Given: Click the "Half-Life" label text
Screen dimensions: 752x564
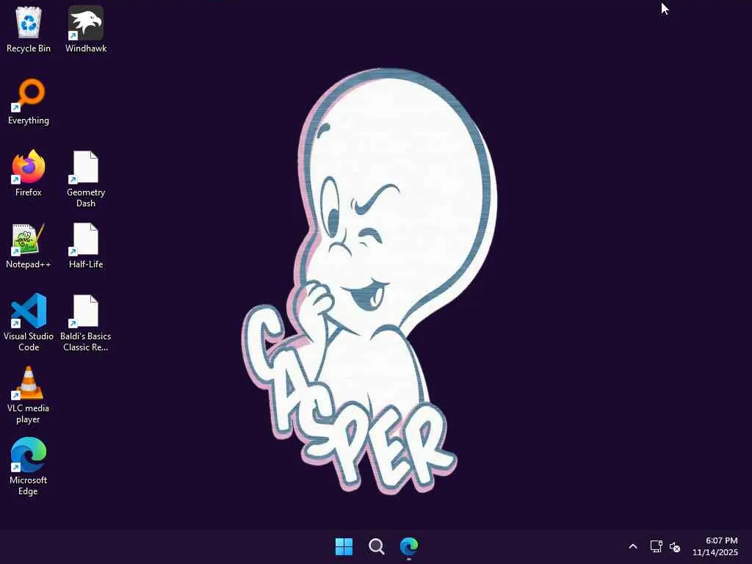Looking at the screenshot, I should click(x=86, y=264).
